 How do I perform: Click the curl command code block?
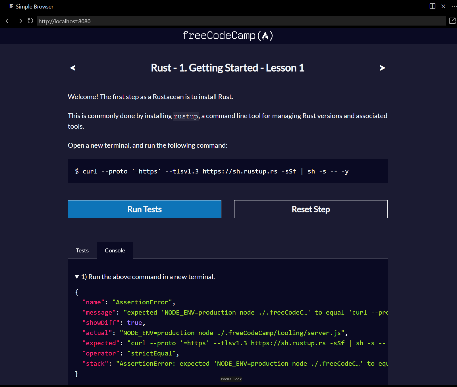point(228,171)
